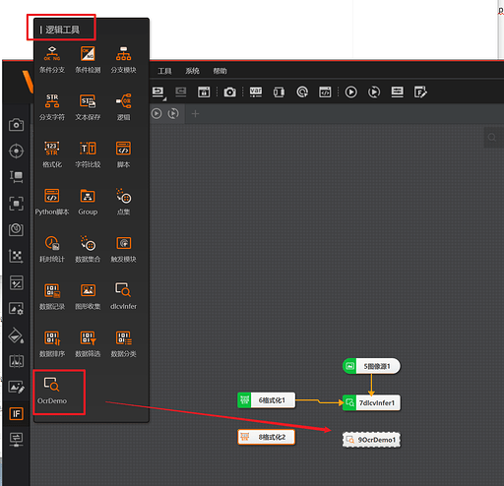This screenshot has width=504, height=486.
Task: Select the 格式化 format tool
Action: pos(52,154)
